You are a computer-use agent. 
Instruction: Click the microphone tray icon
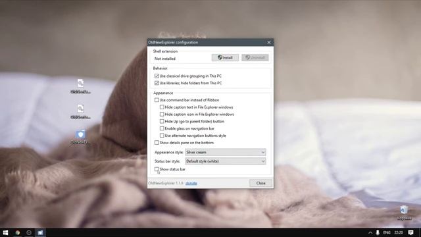click(x=378, y=232)
